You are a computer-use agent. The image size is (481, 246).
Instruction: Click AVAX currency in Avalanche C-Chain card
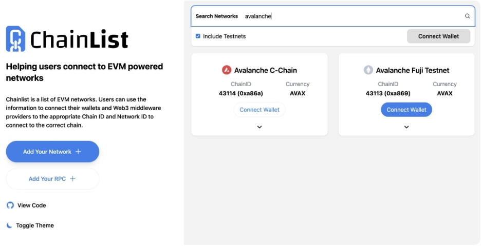point(298,93)
